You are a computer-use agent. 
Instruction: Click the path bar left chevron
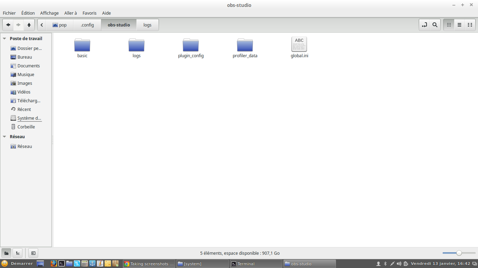42,25
